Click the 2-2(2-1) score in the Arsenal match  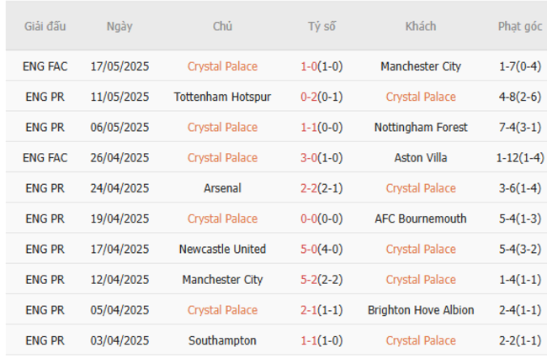(x=321, y=188)
